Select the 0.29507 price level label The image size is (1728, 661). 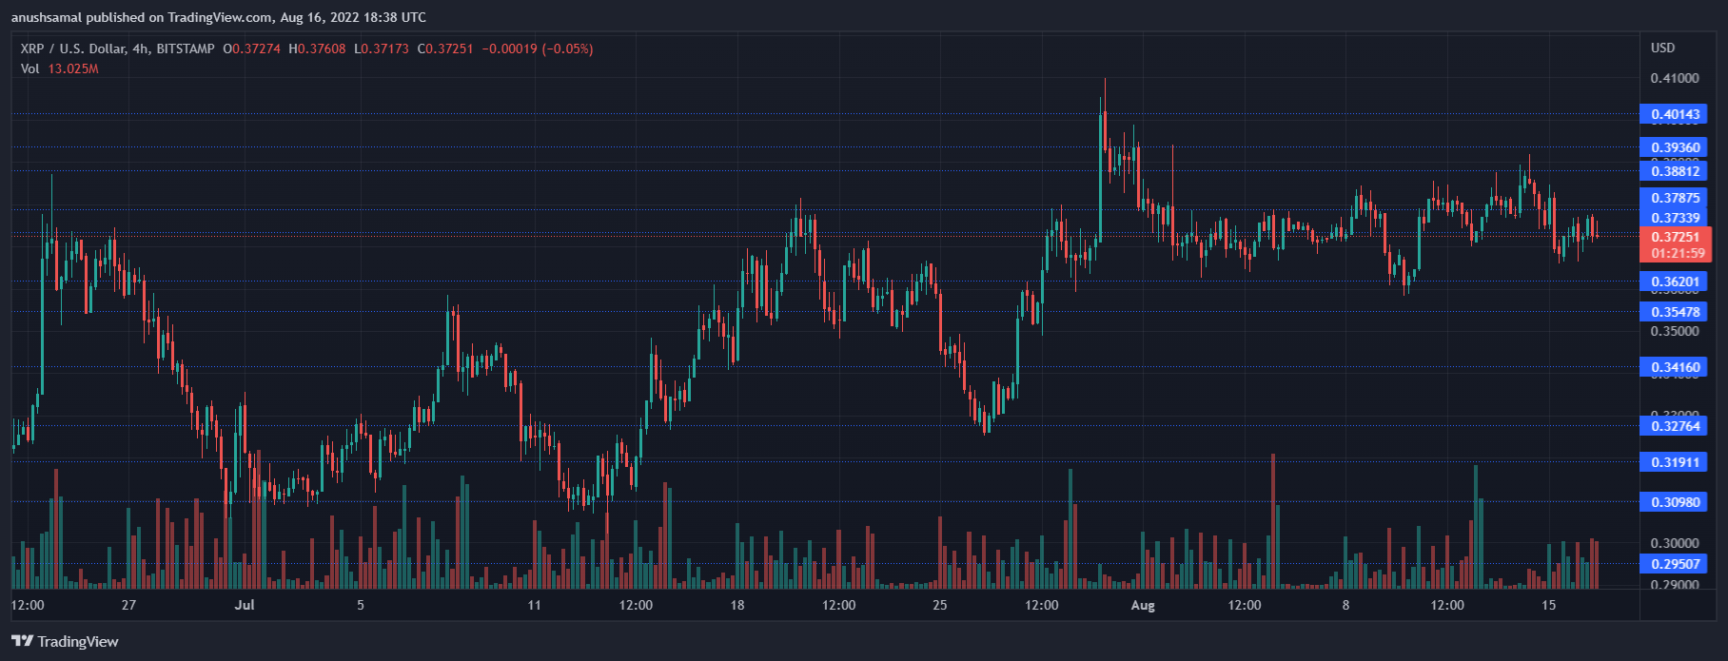pyautogui.click(x=1675, y=564)
